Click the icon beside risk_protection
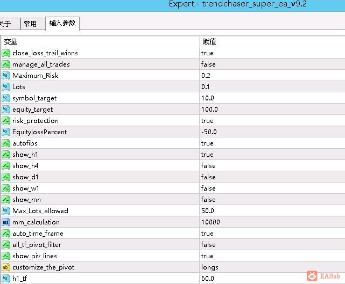Viewport: 345px width, 284px height. coord(6,121)
